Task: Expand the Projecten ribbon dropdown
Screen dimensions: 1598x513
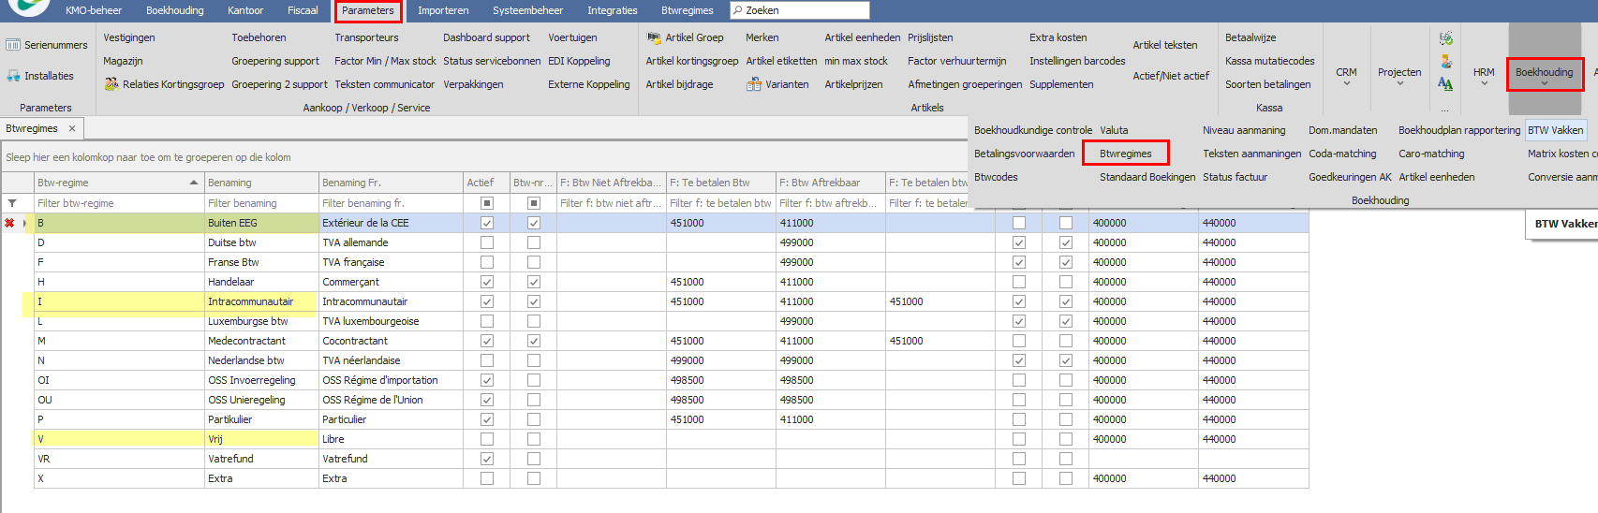Action: [x=1399, y=76]
